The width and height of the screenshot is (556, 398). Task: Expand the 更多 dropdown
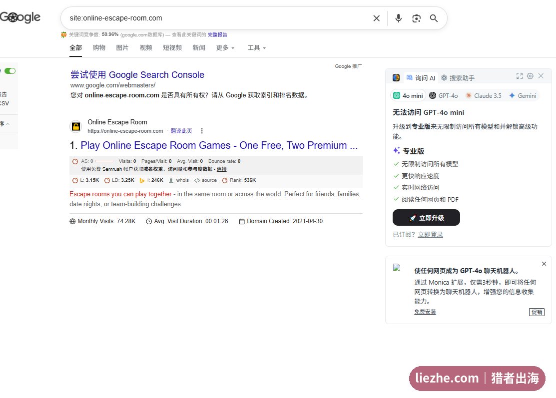[x=225, y=48]
